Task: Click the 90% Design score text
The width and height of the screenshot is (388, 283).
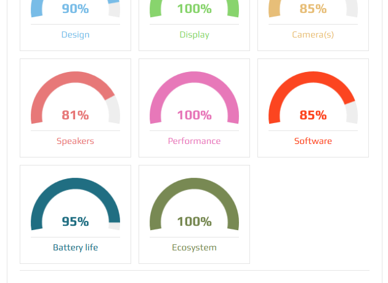Action: [x=75, y=9]
